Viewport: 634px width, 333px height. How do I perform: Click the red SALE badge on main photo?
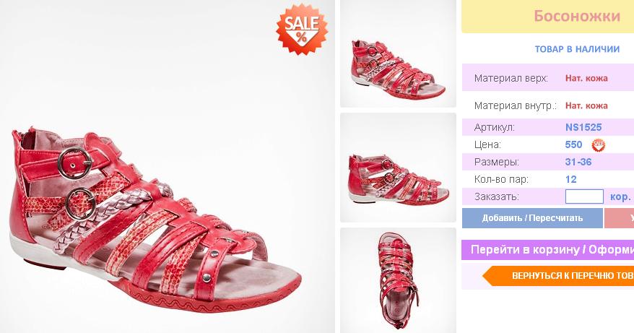click(x=302, y=29)
